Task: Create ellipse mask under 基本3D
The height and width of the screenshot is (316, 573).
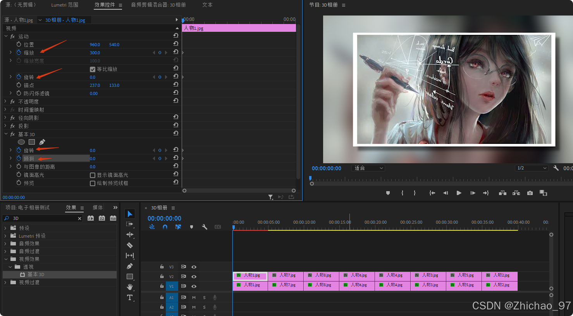Action: click(21, 142)
